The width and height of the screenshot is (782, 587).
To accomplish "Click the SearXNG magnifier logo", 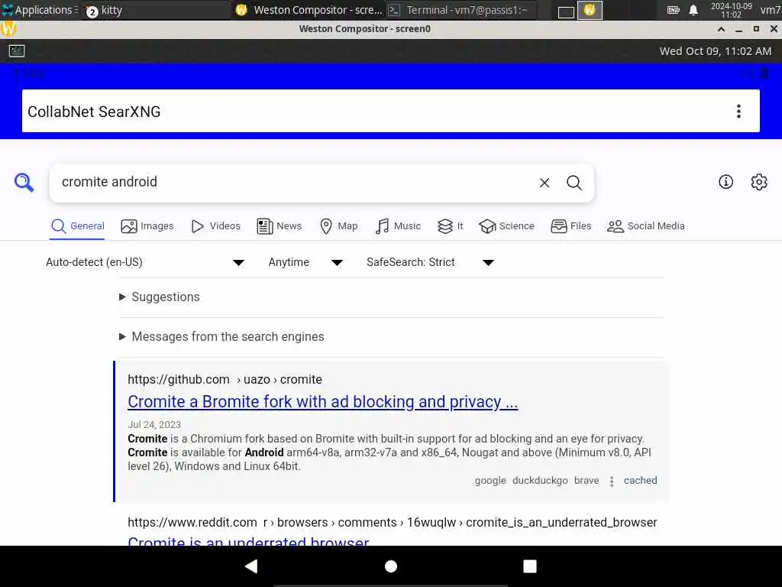I will 24,183.
